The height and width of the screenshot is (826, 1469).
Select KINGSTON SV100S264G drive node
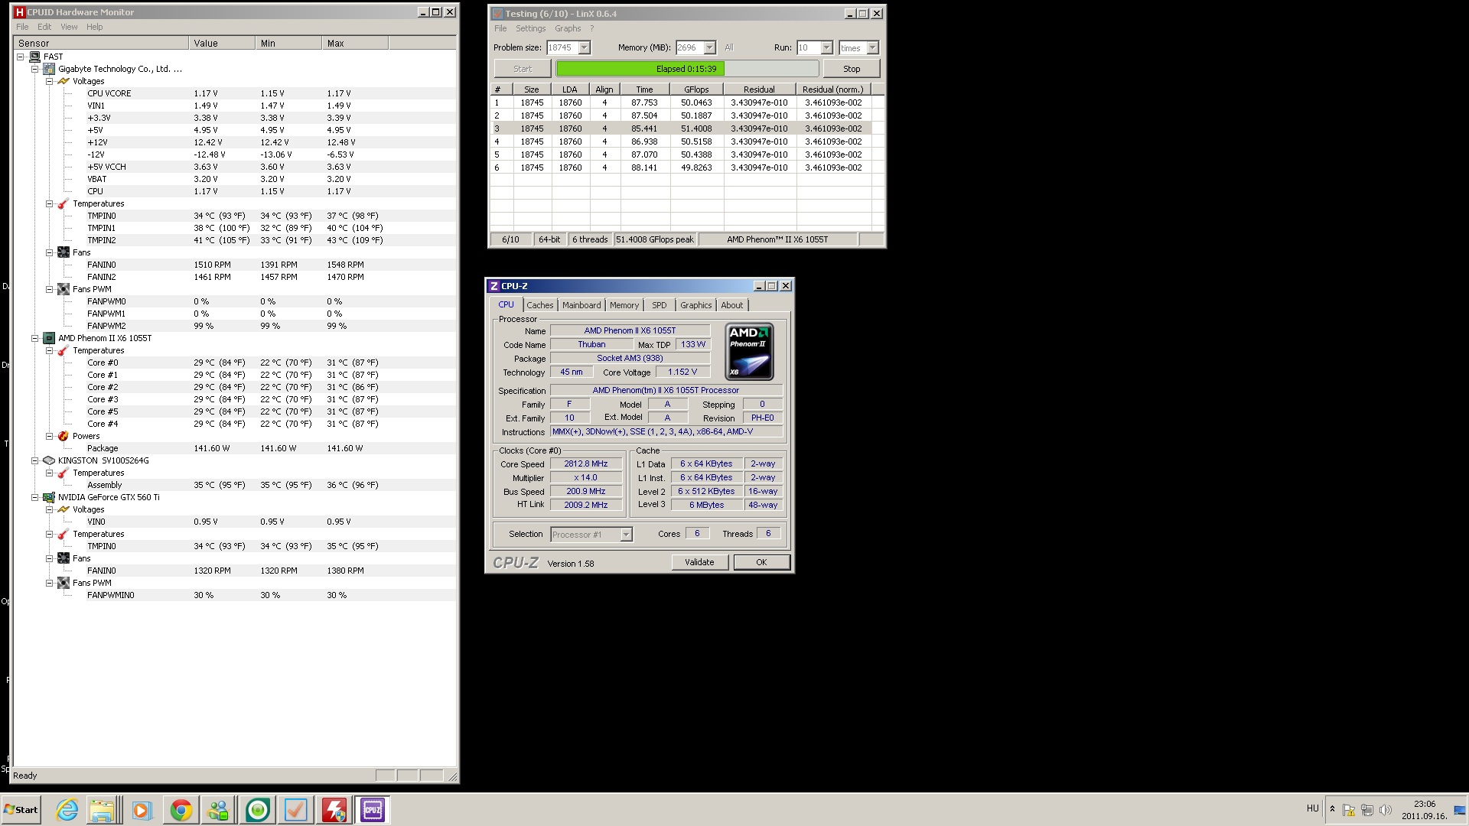coord(103,460)
